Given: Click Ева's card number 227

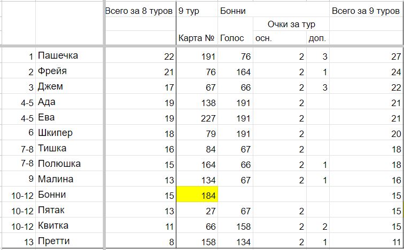Looking at the screenshot, I should pyautogui.click(x=197, y=117).
